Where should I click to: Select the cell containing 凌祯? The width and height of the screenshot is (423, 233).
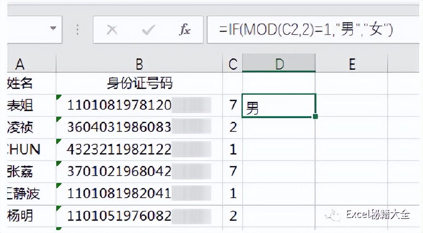31,127
